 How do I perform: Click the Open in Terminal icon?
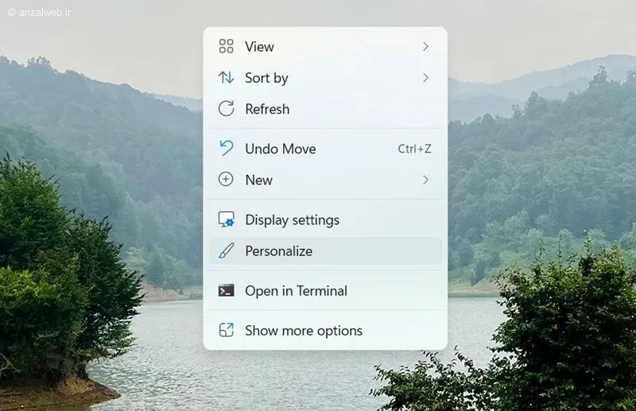click(226, 290)
